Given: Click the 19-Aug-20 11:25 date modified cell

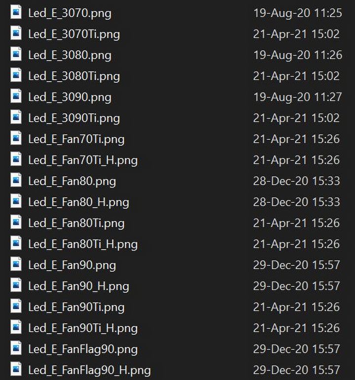Looking at the screenshot, I should pos(298,13).
